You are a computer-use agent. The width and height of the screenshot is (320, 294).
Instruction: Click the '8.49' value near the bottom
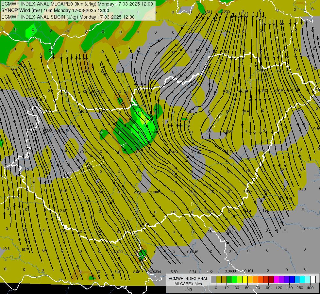pos(118,272)
